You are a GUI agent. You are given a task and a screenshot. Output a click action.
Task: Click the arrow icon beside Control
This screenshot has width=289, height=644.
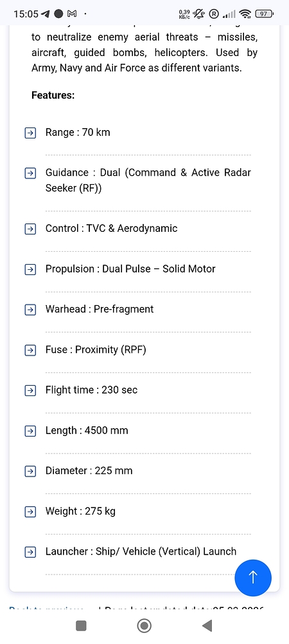tap(30, 229)
